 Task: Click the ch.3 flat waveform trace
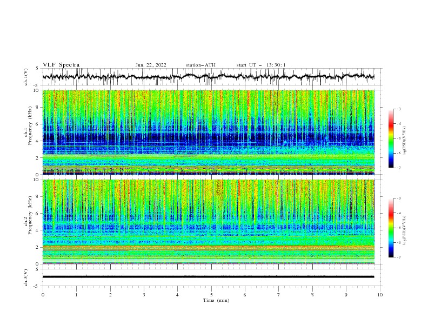[x=208, y=277]
